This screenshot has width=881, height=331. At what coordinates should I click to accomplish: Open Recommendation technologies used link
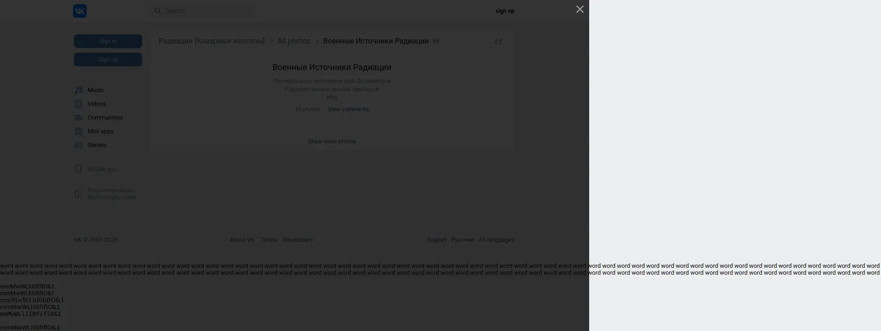pos(112,194)
